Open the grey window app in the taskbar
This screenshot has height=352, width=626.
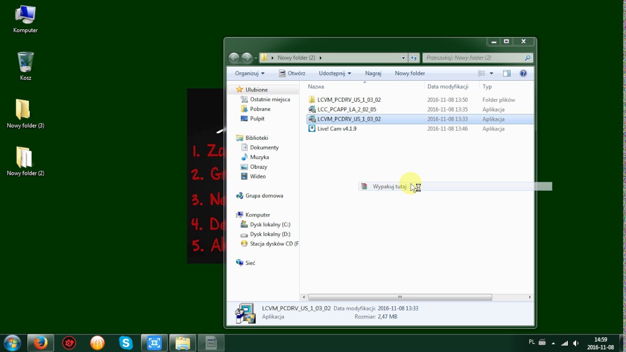(211, 343)
